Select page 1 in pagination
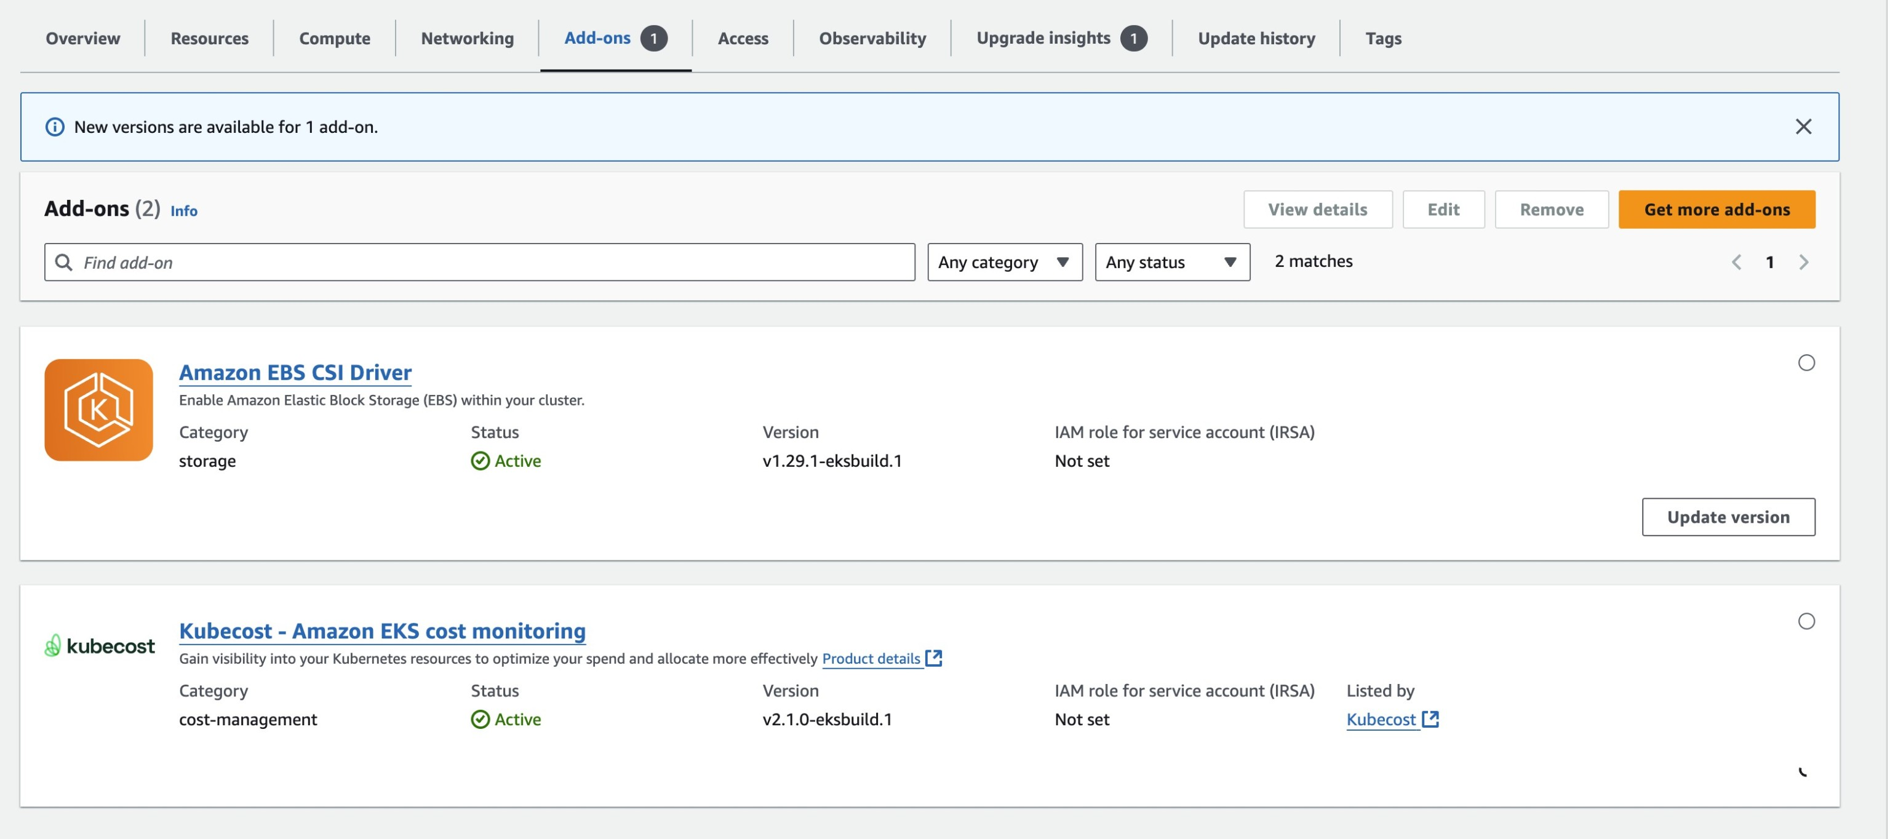1890x839 pixels. pyautogui.click(x=1768, y=262)
